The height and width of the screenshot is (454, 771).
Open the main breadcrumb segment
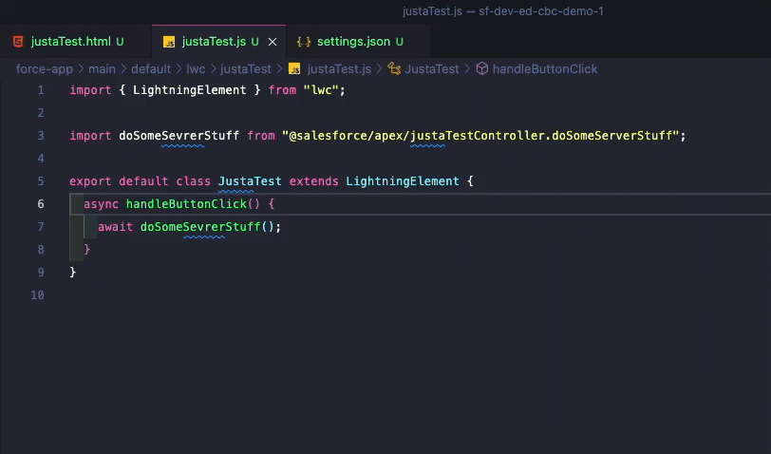[x=102, y=69]
